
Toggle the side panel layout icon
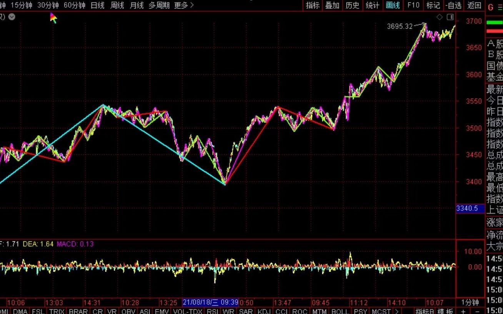[x=450, y=17]
